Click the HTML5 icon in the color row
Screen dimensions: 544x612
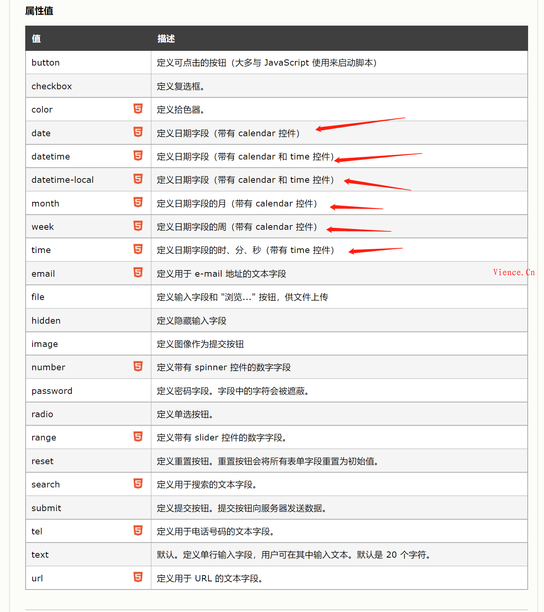(x=138, y=109)
